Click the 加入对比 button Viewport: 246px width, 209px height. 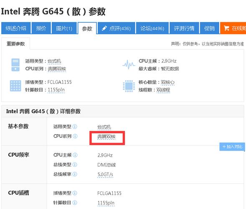232,147
